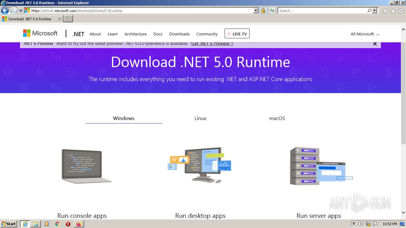Click Internet Explorer taskbar icon

pyautogui.click(x=25, y=224)
